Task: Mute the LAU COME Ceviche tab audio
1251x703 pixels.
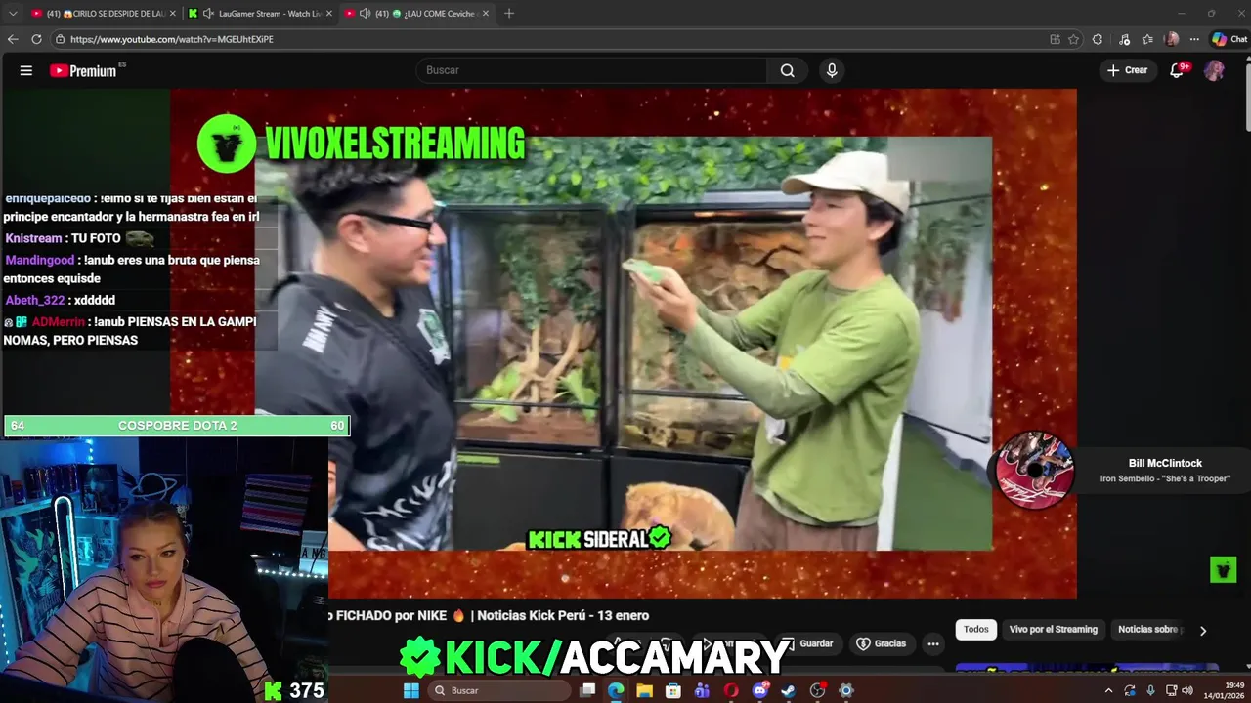Action: pyautogui.click(x=365, y=14)
